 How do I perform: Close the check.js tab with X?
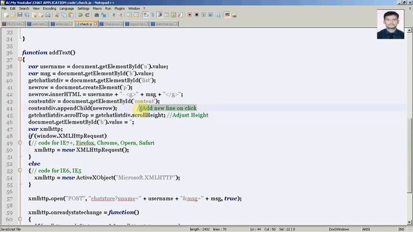coord(96,24)
